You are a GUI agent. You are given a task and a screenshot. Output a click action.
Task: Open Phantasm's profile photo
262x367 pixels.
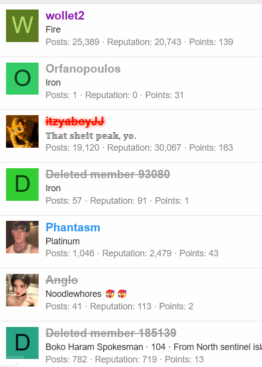[22, 237]
